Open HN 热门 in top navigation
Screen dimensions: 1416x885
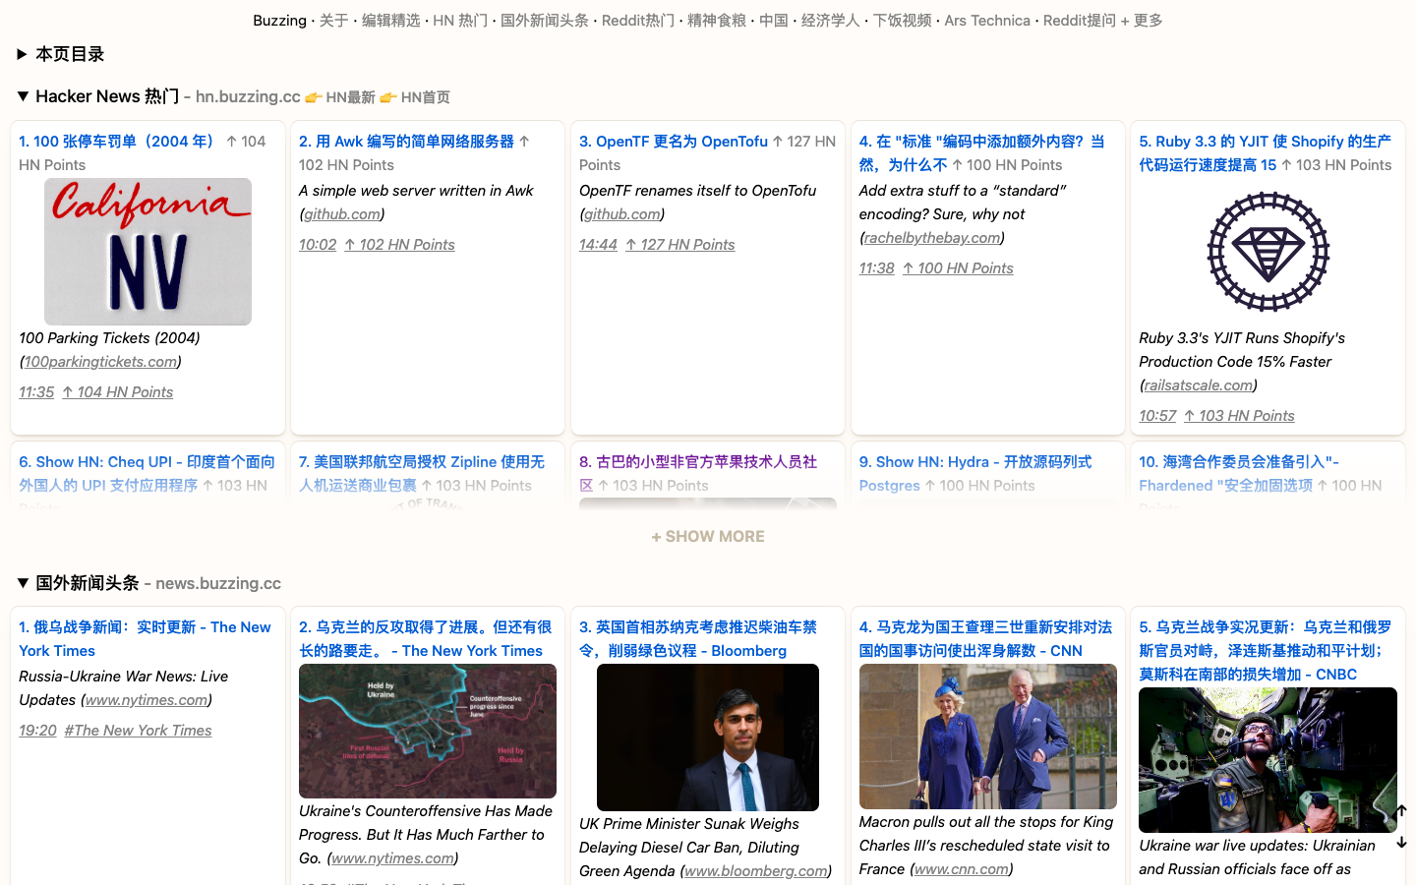pyautogui.click(x=460, y=20)
